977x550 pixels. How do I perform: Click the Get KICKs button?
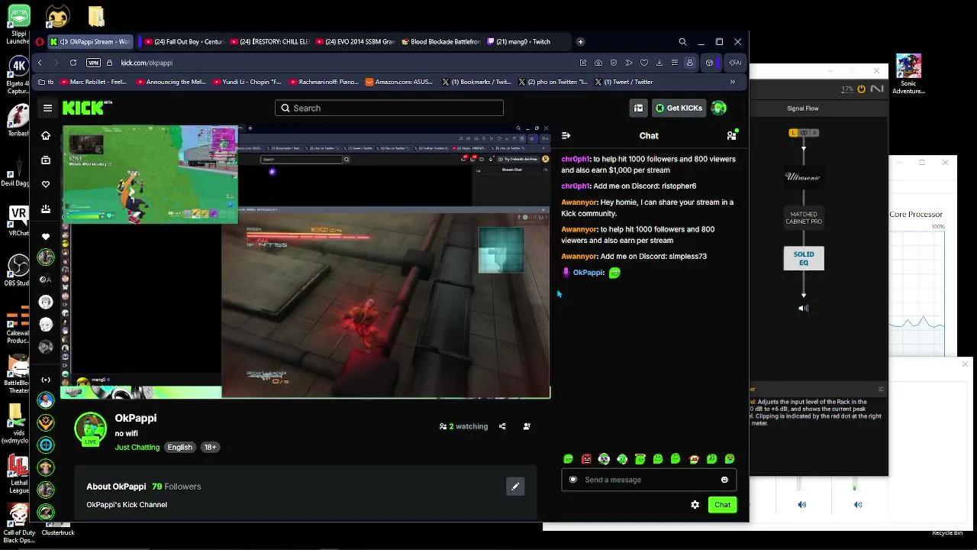678,108
